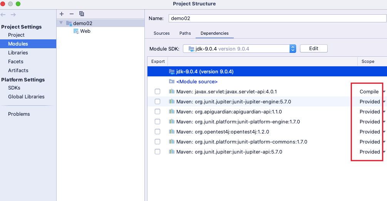Viewport: 387px width, 201px height.
Task: Select the Dependencies tab
Action: [214, 33]
